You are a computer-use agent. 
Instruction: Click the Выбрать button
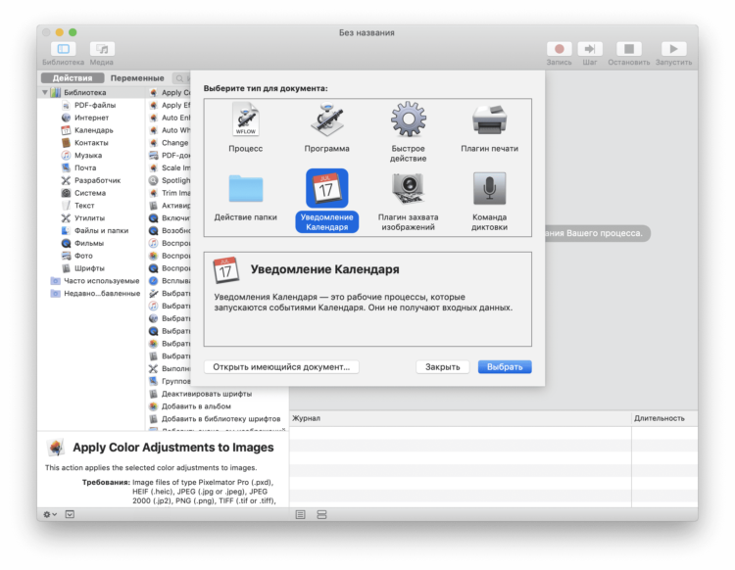click(x=505, y=366)
